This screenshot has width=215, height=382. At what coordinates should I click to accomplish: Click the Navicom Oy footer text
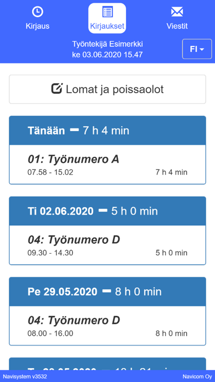[x=197, y=377]
